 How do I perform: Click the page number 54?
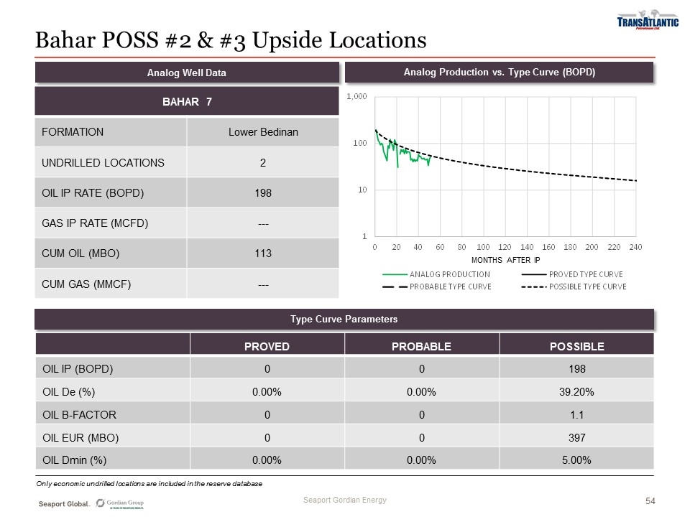(650, 500)
